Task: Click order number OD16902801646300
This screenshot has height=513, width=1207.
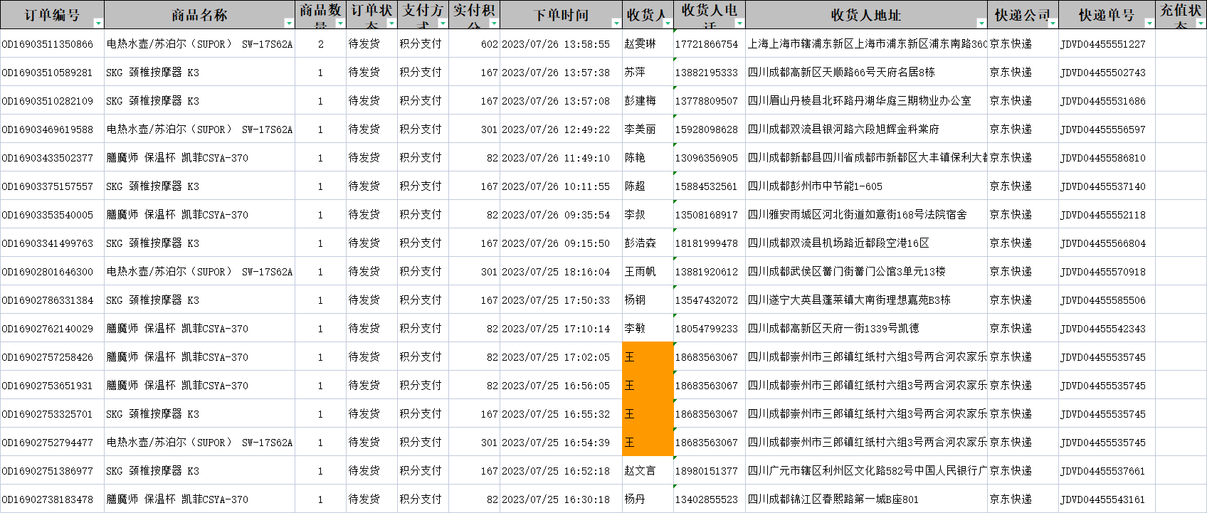Action: coord(48,272)
